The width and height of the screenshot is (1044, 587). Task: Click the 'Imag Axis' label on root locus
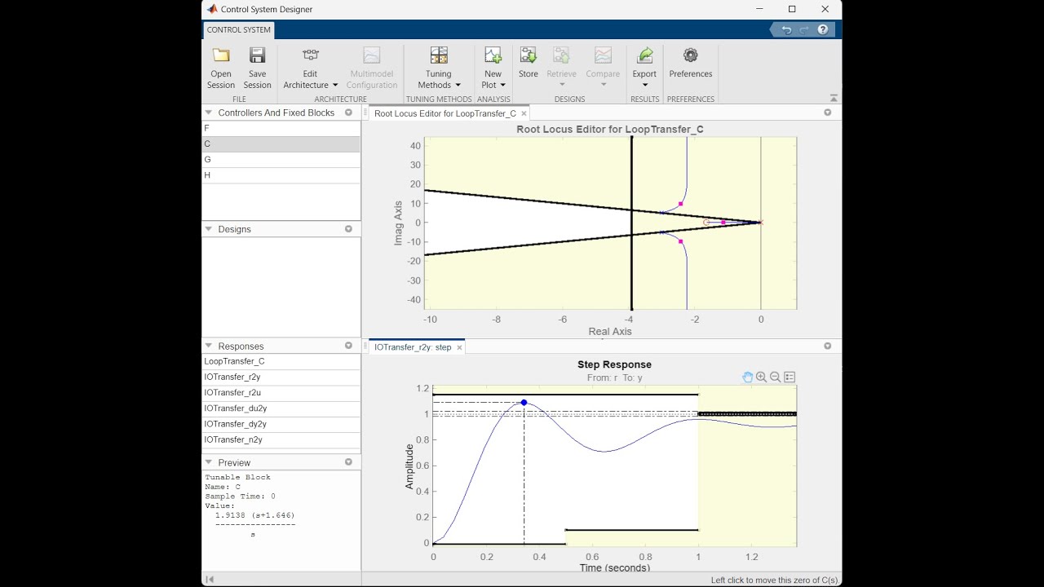tap(398, 223)
